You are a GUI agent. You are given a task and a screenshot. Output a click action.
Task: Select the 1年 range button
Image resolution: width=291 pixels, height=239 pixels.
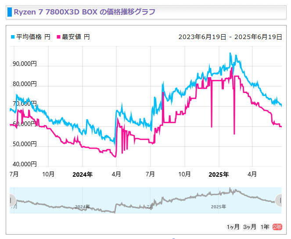(265, 227)
